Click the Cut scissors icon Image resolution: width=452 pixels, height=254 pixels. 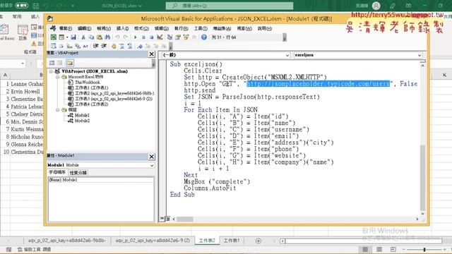[83, 37]
